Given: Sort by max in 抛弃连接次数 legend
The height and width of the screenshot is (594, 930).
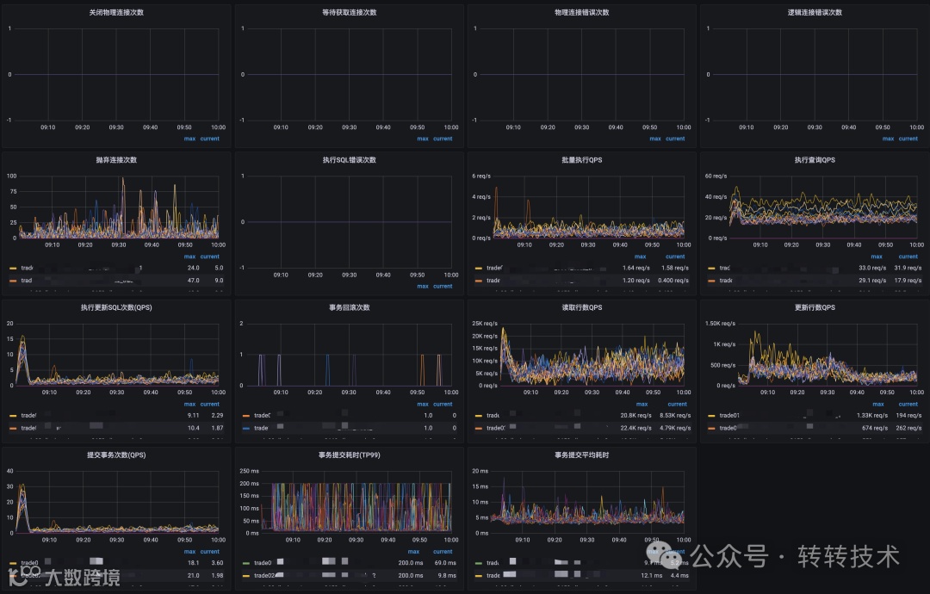Looking at the screenshot, I should (189, 257).
